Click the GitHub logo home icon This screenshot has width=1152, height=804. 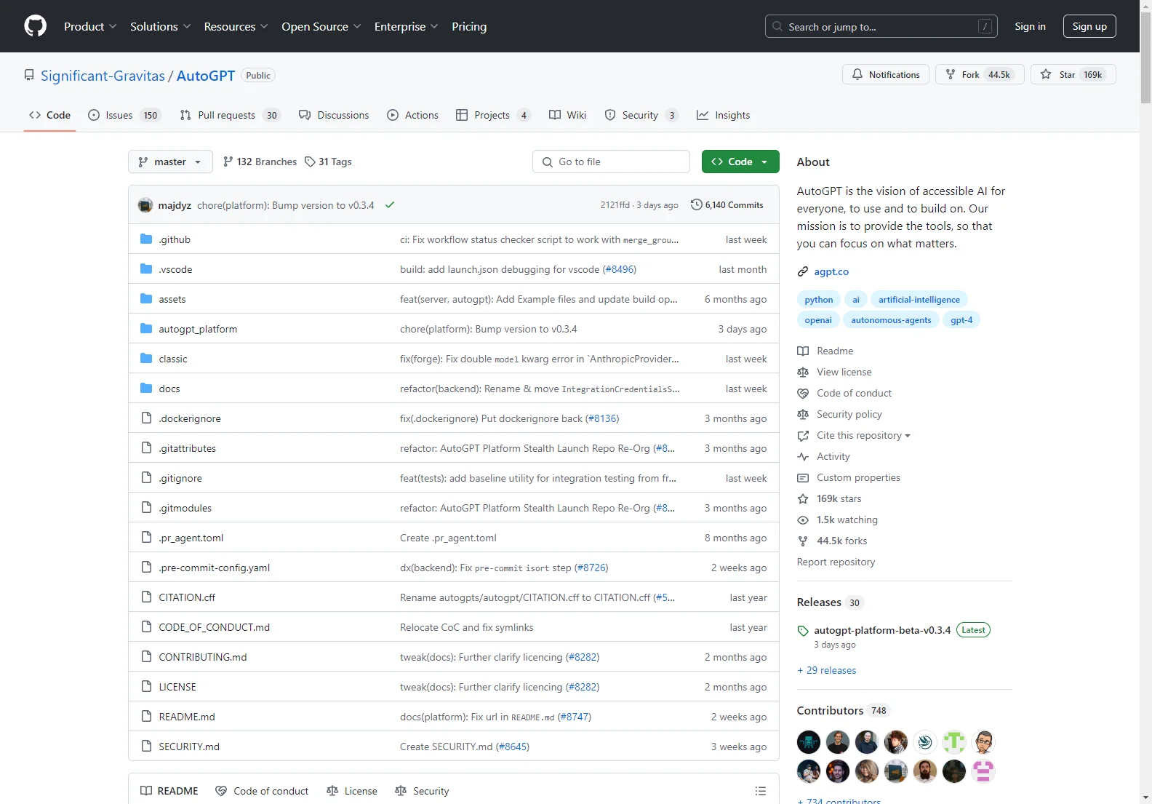pyautogui.click(x=35, y=26)
